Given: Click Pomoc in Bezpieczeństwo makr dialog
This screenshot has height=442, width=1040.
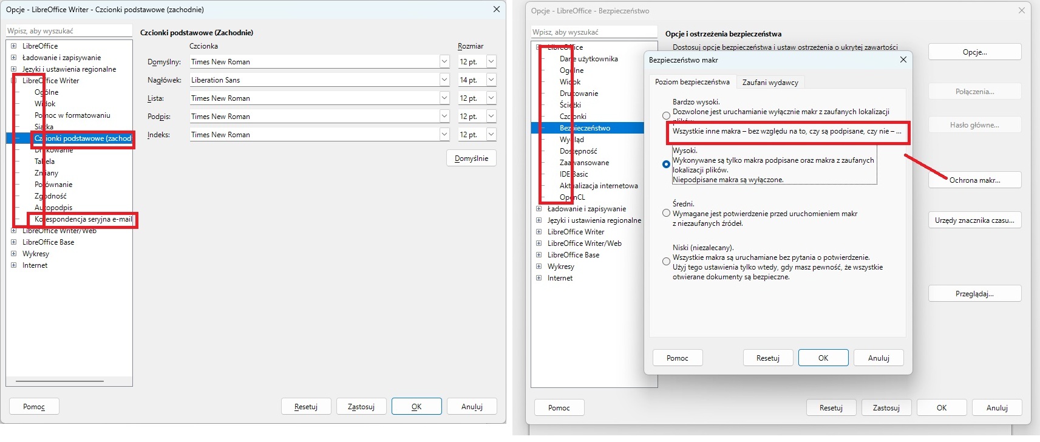Looking at the screenshot, I should pos(678,358).
